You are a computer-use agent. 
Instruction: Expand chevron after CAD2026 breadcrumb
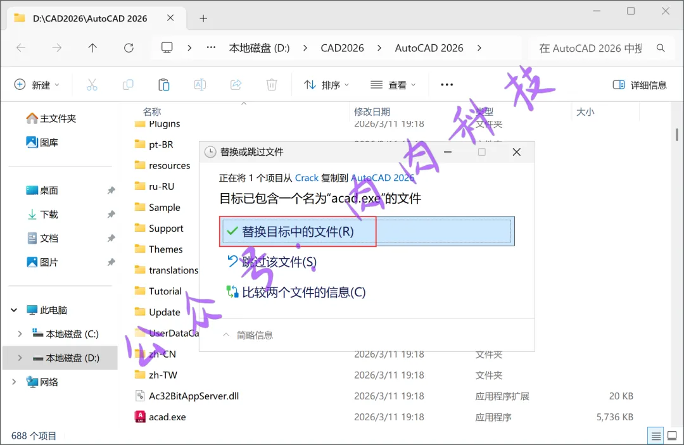click(x=379, y=48)
